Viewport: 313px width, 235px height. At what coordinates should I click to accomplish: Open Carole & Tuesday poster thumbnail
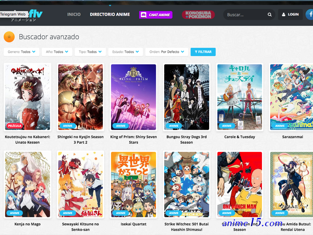pyautogui.click(x=240, y=97)
